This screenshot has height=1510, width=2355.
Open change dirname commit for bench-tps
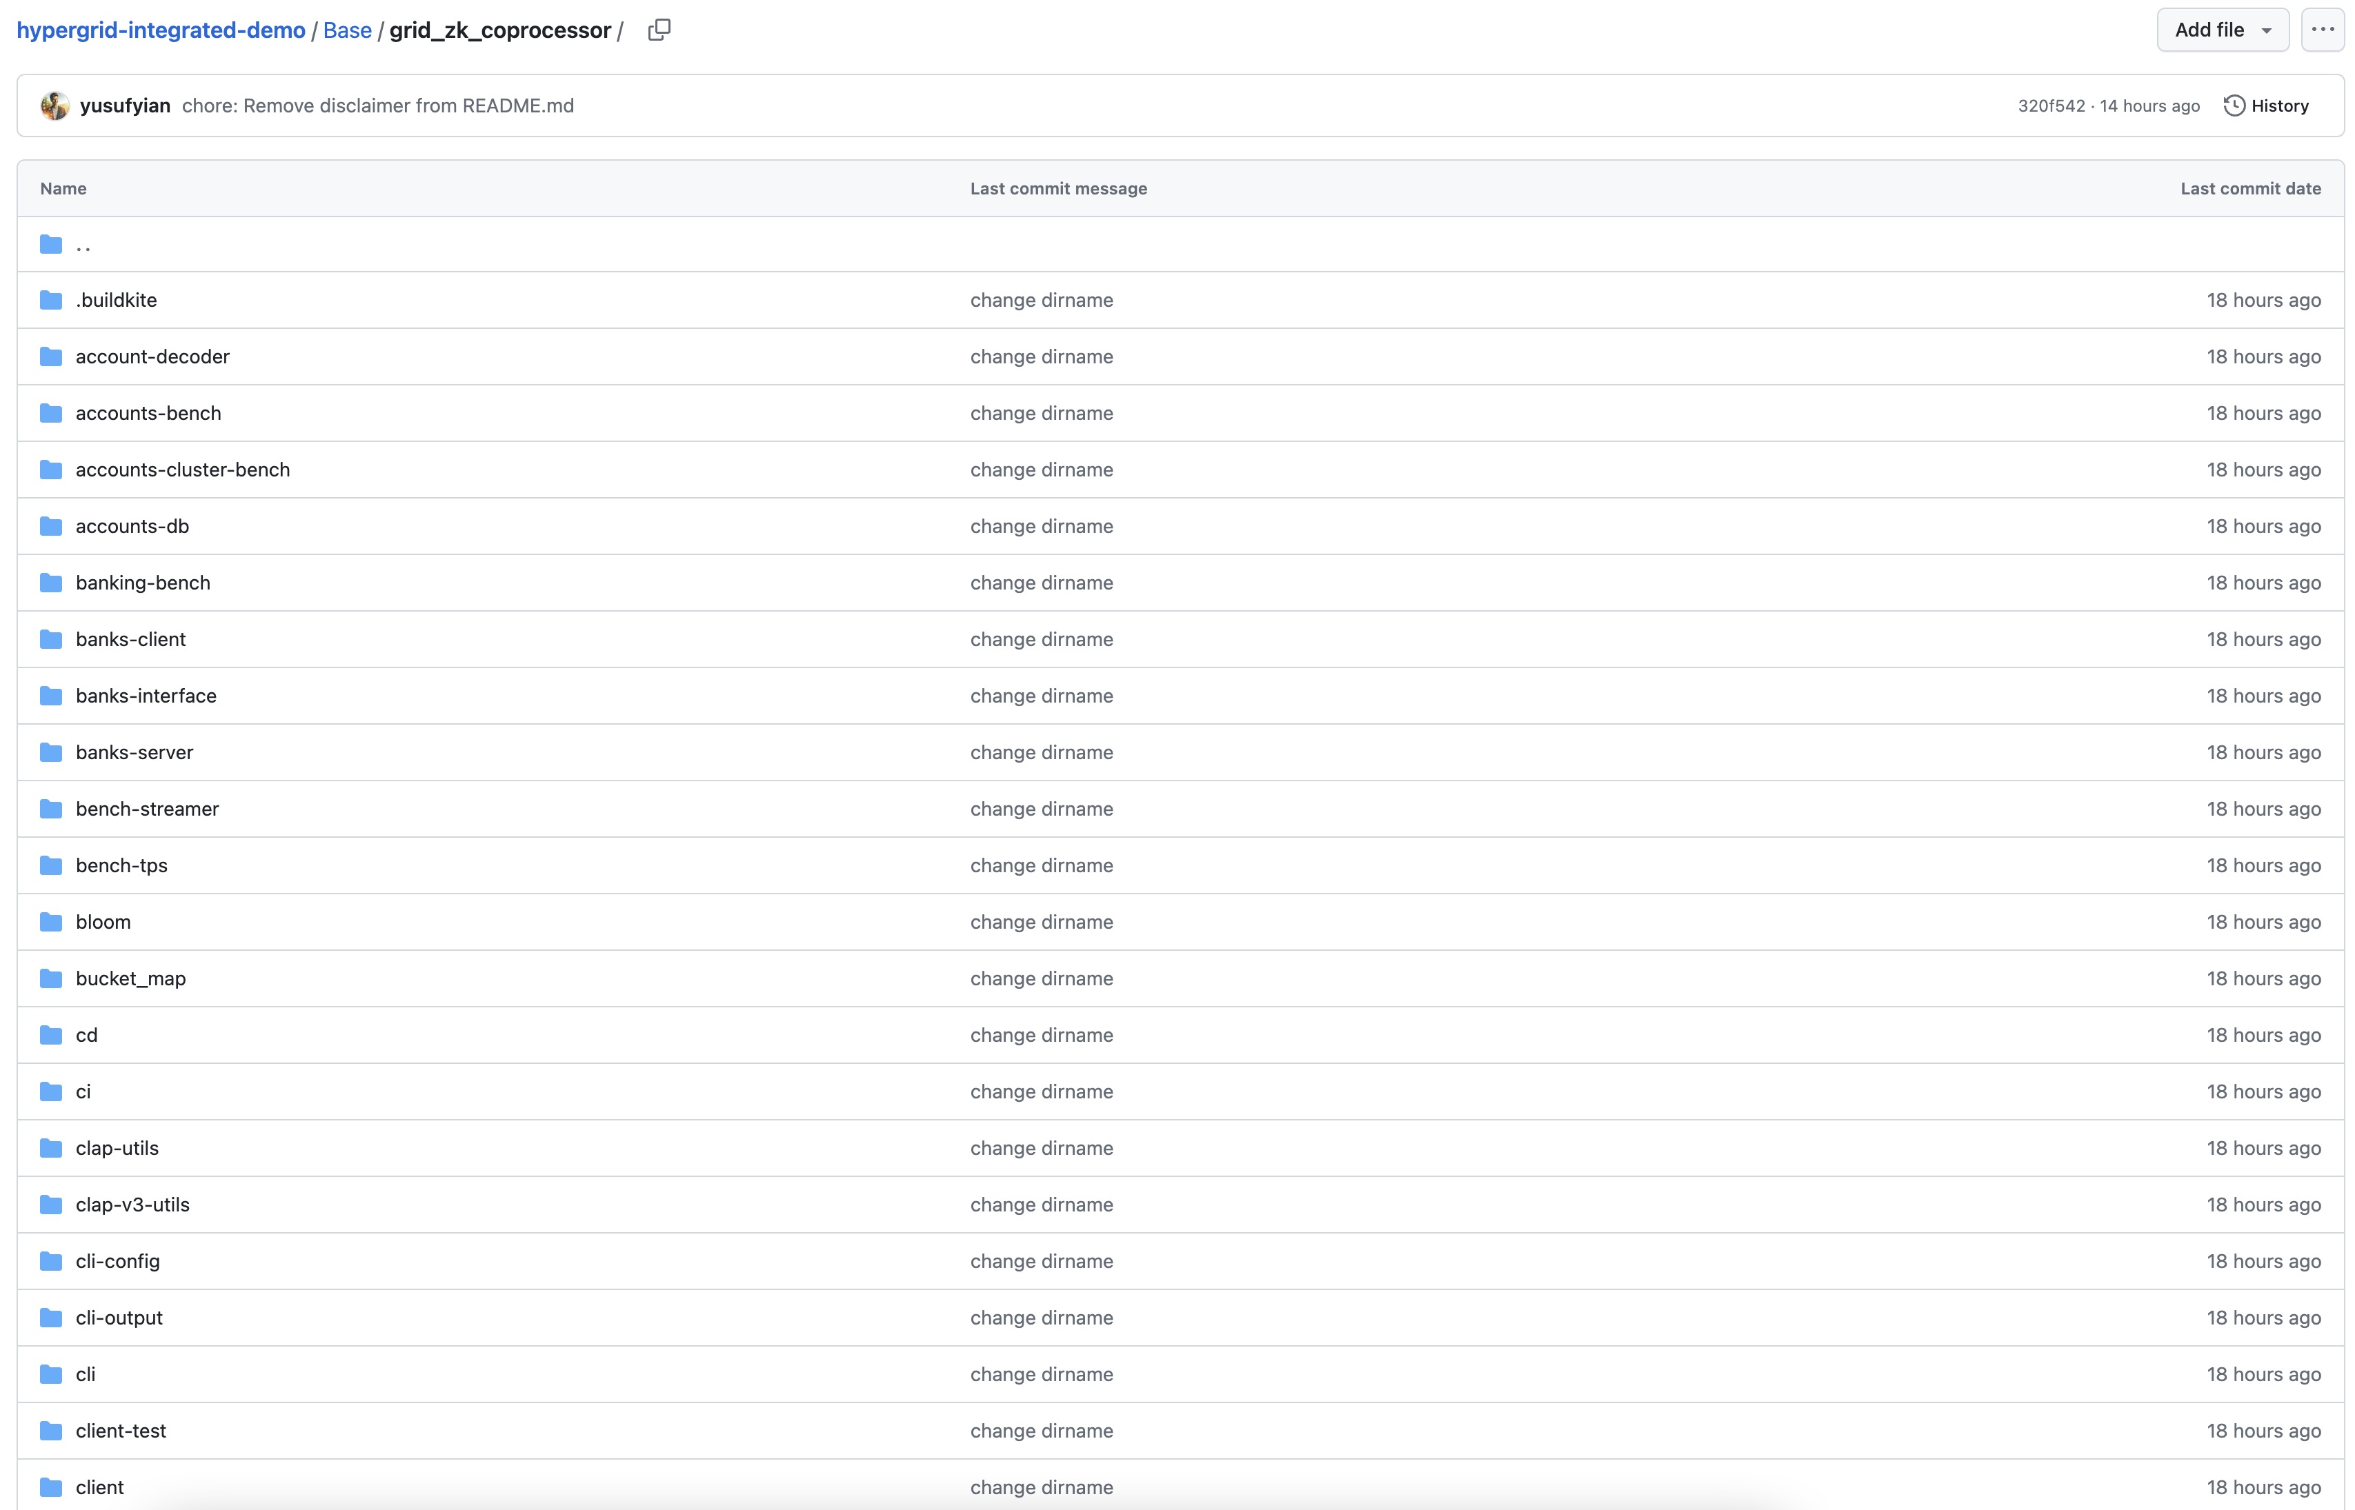click(1041, 866)
